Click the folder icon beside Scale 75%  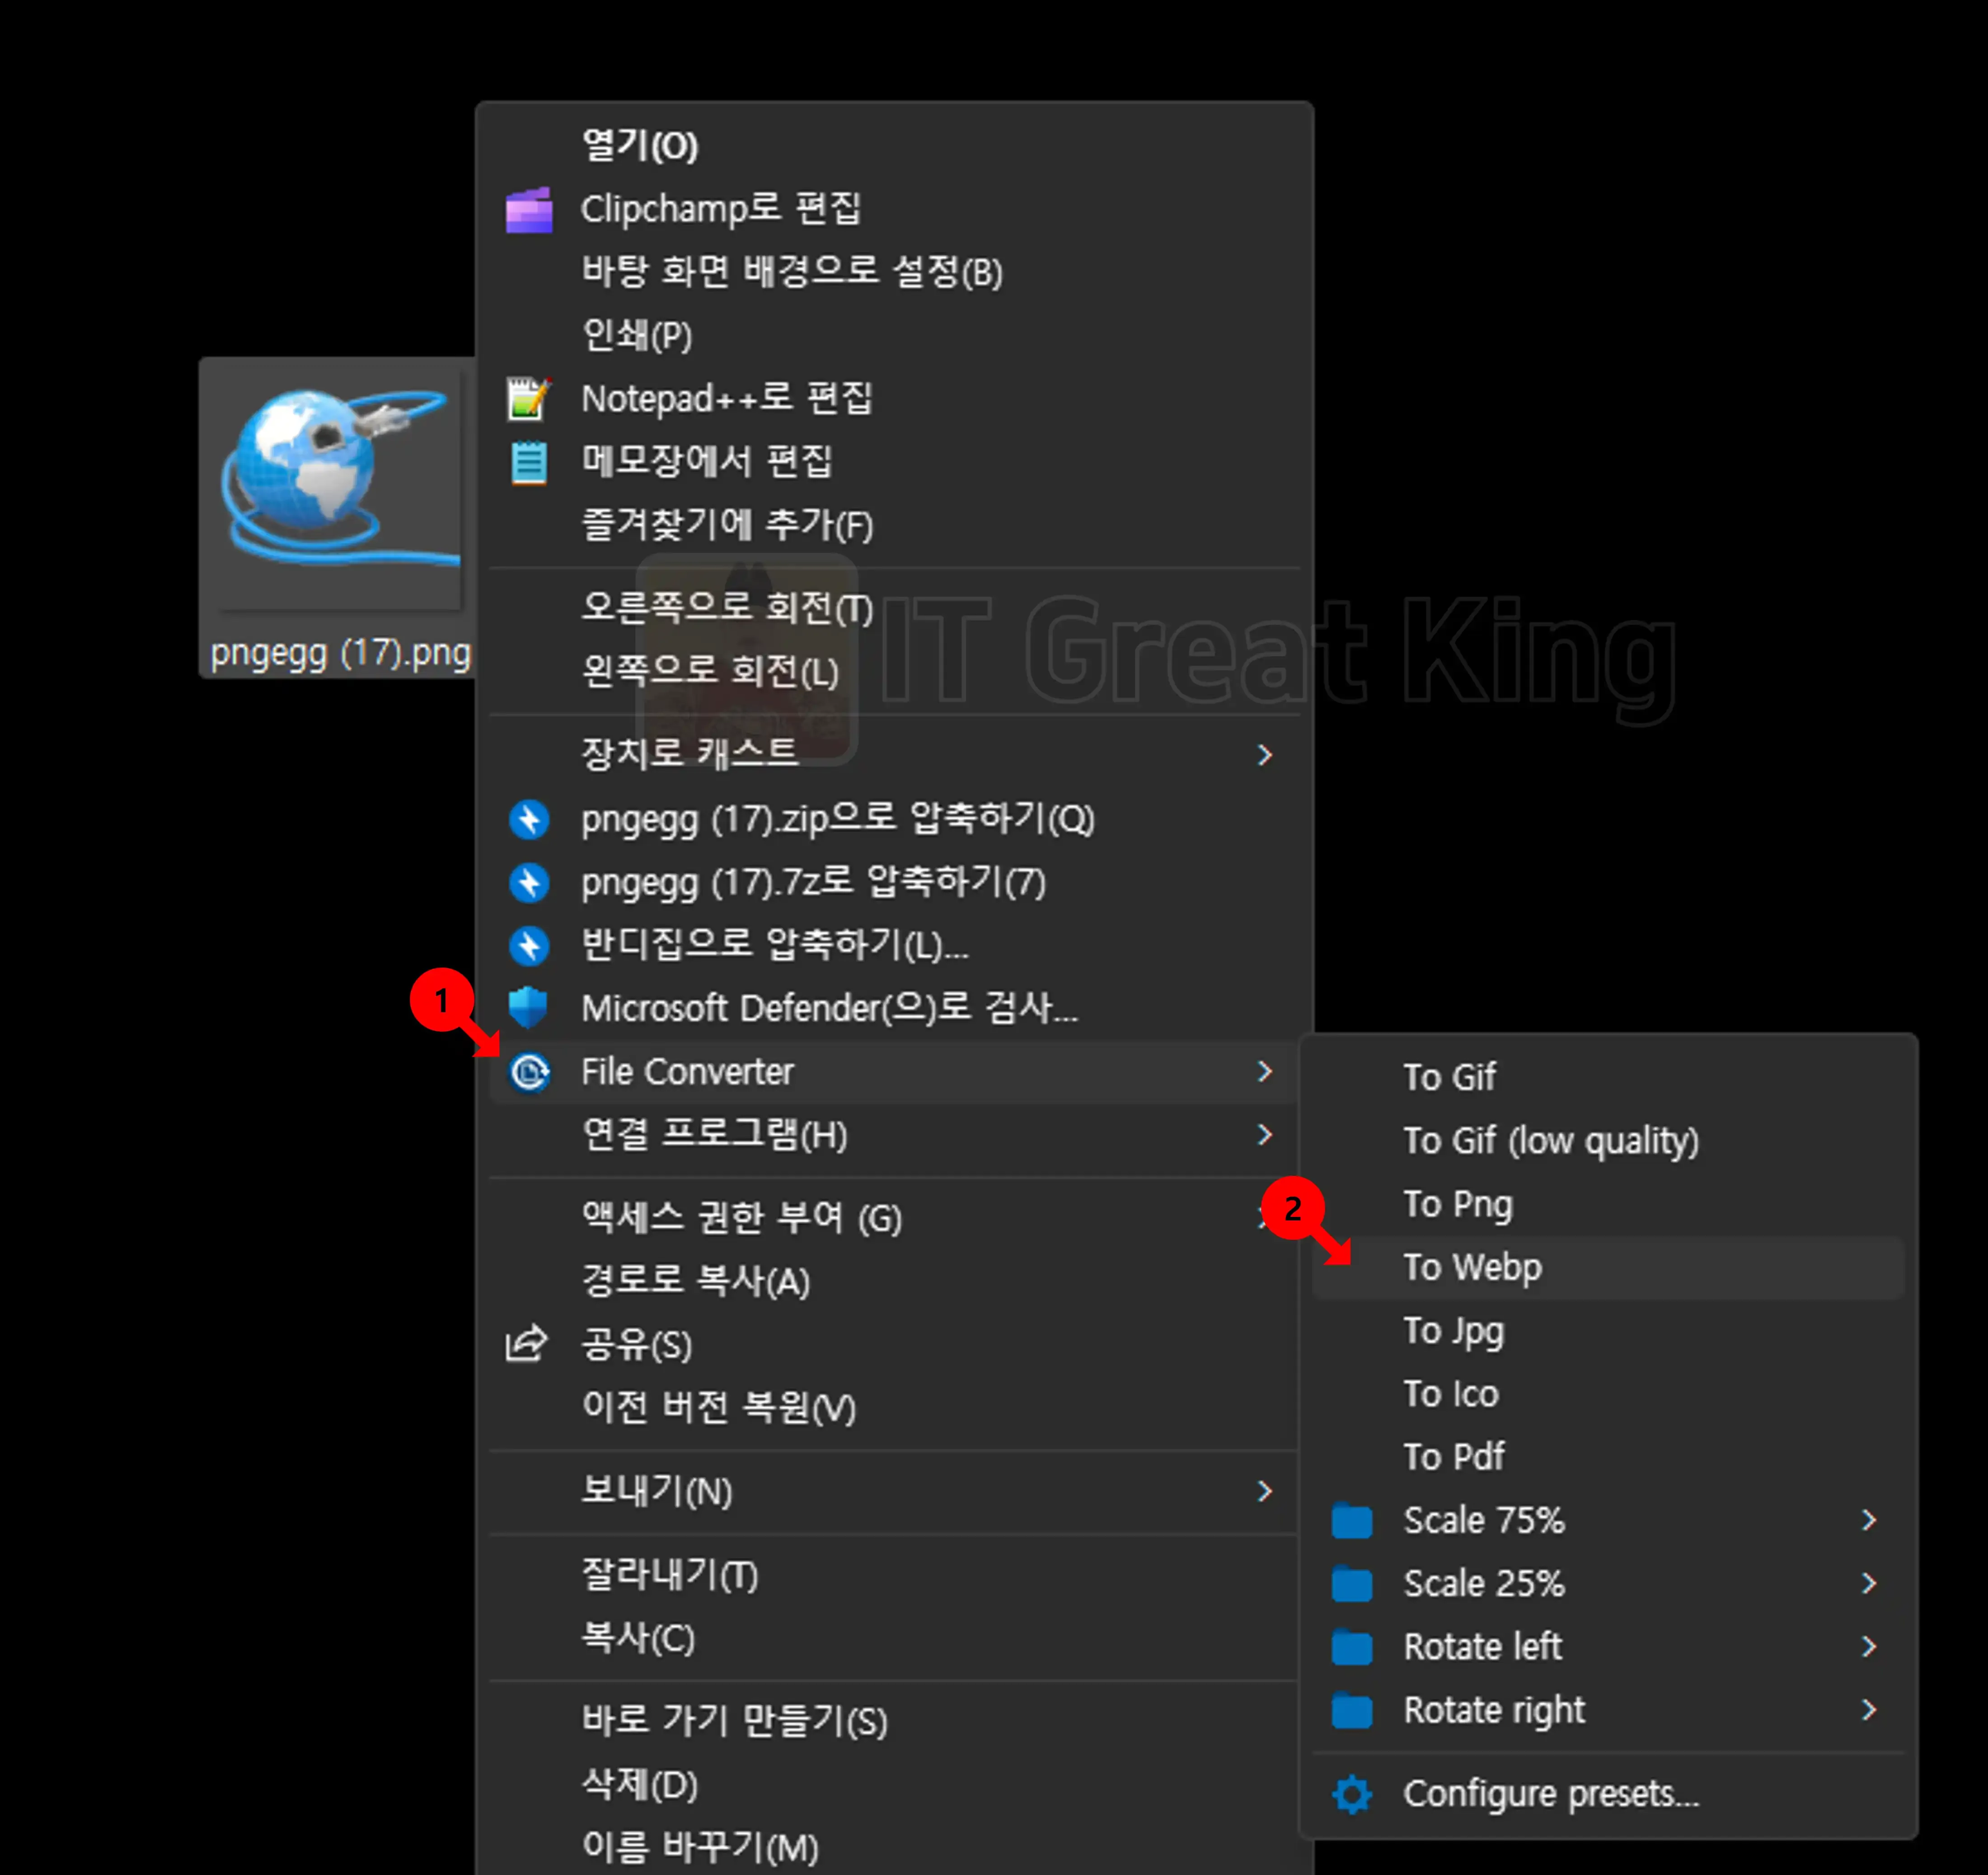pos(1352,1520)
